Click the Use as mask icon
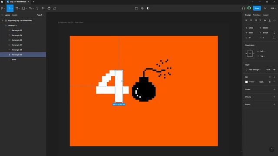The image size is (278, 156). point(148,8)
